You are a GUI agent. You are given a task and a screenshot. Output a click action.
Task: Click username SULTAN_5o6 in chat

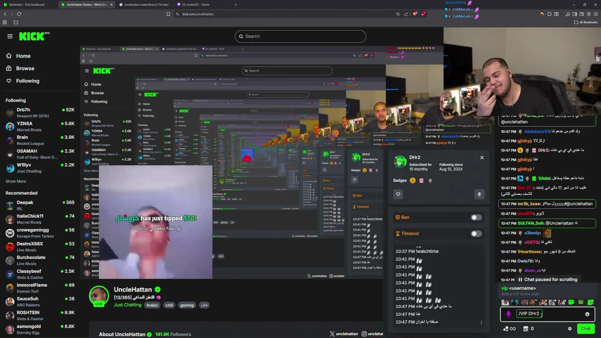531,223
